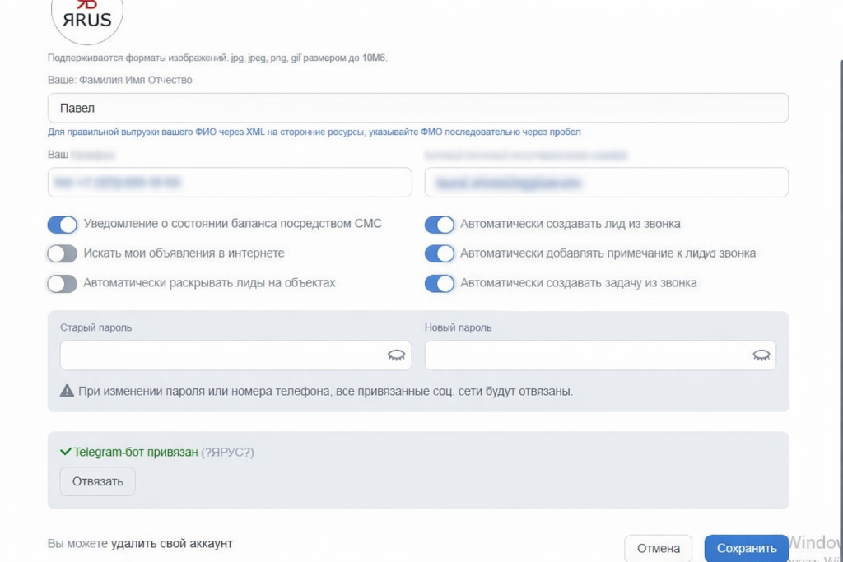Viewport: 843px width, 562px height.
Task: Turn off Автоматически создавать лид из звонка
Action: coord(440,225)
